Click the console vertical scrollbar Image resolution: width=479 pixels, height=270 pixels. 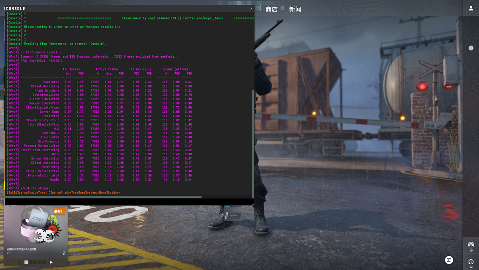pyautogui.click(x=252, y=144)
